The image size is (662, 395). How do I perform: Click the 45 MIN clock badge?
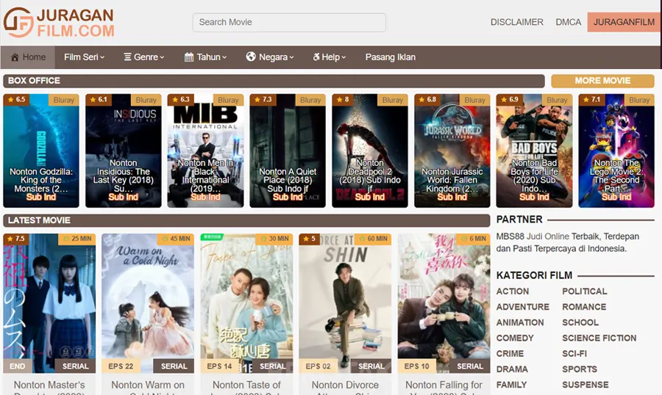[176, 239]
